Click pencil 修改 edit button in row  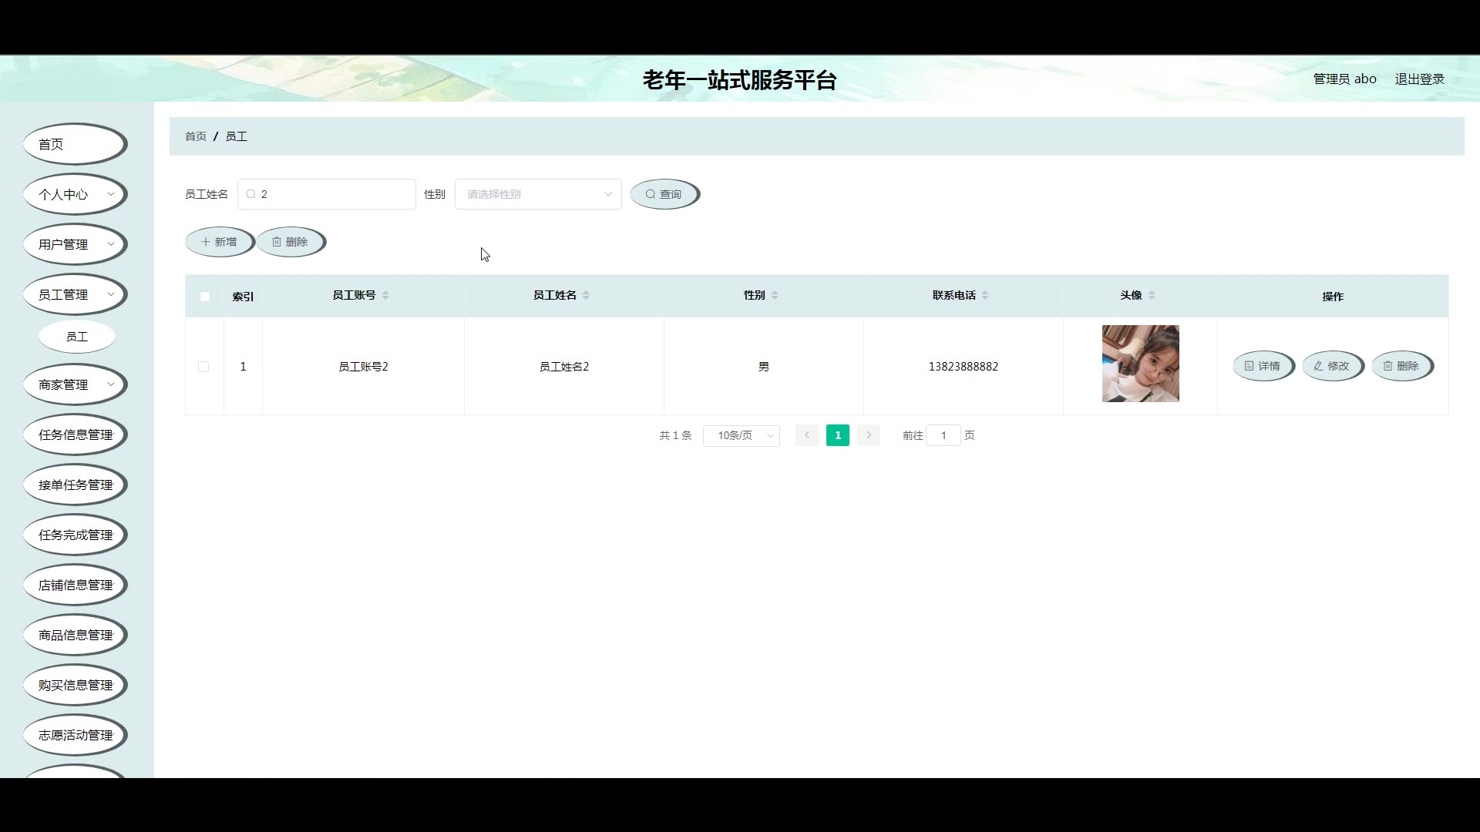(1331, 366)
